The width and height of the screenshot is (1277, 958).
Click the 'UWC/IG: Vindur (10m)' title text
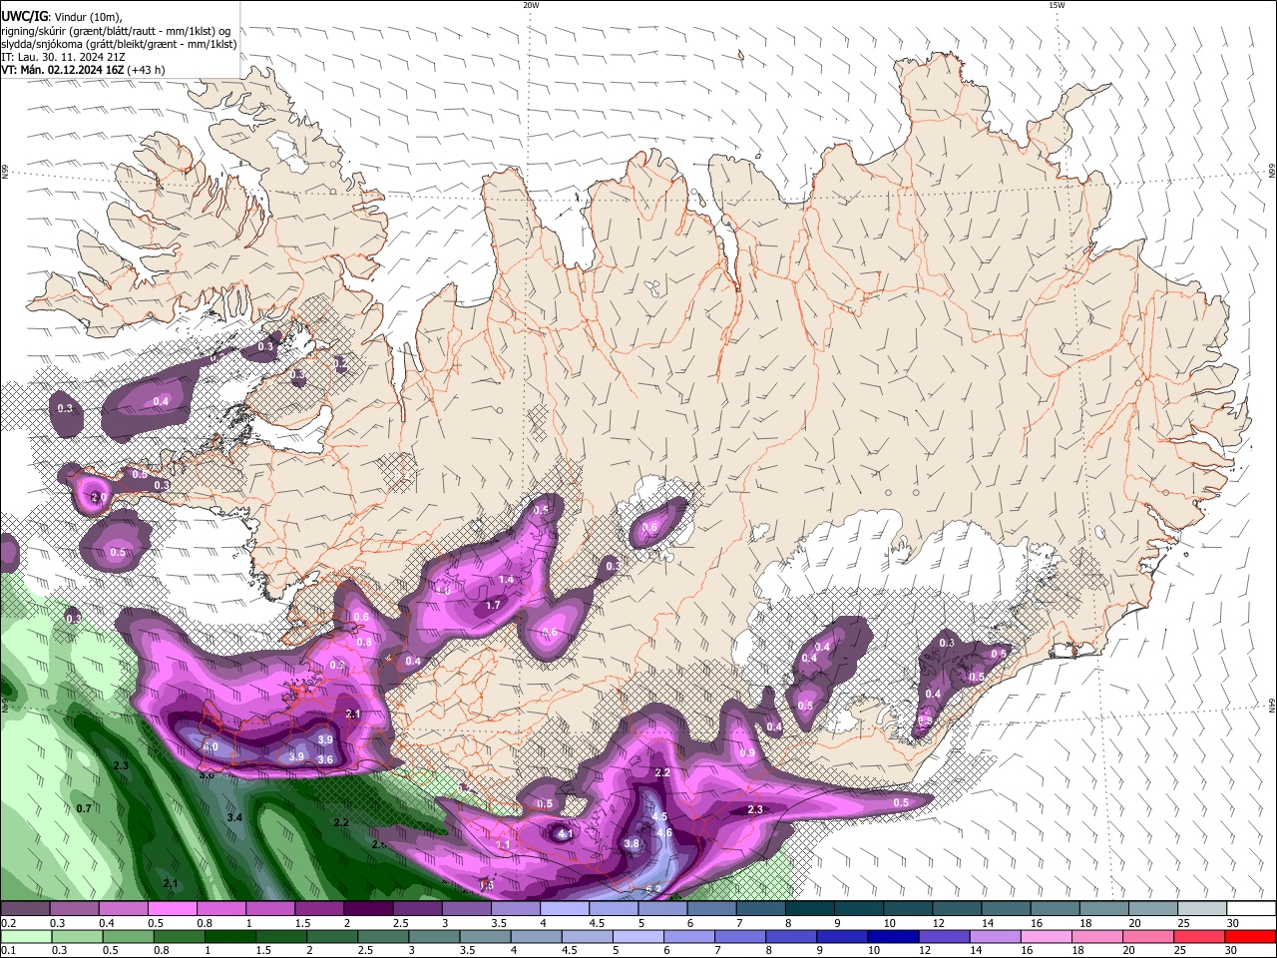coord(61,17)
